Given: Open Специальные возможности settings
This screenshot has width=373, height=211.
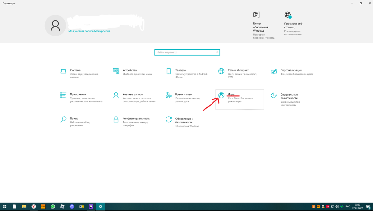Looking at the screenshot, I should click(x=292, y=99).
